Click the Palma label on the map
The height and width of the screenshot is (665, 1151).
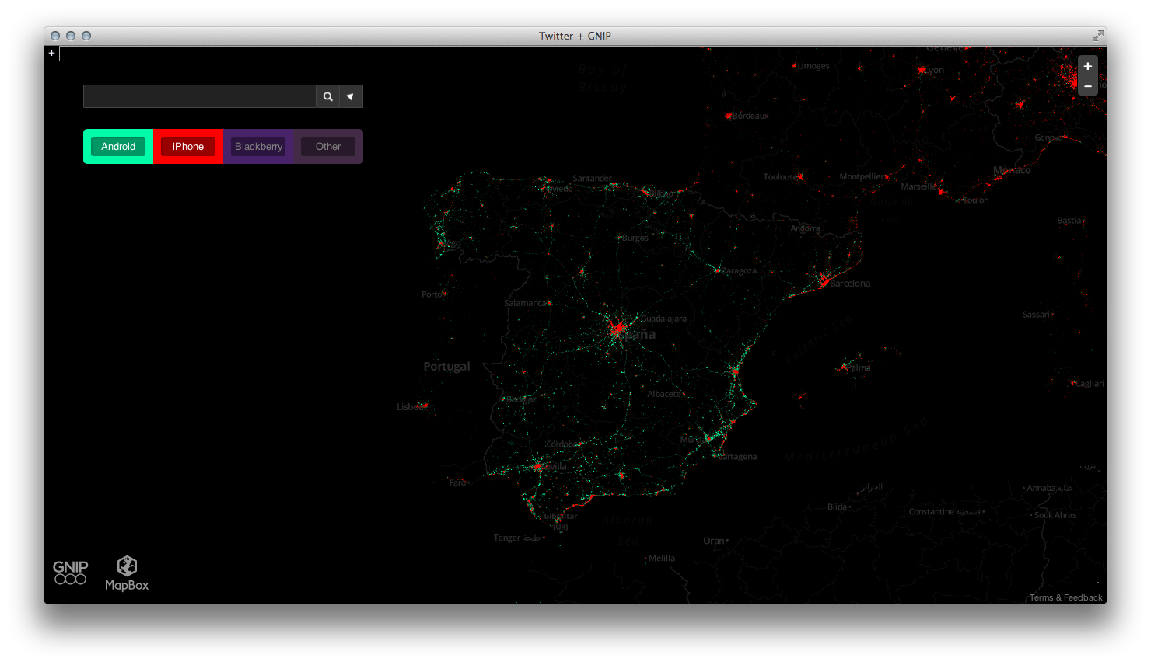pos(859,368)
